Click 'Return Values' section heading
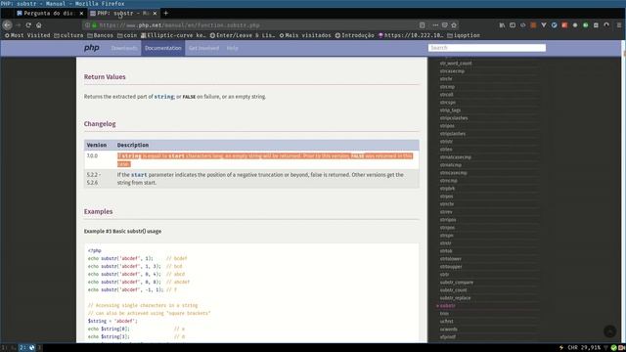This screenshot has width=626, height=352. 105,76
